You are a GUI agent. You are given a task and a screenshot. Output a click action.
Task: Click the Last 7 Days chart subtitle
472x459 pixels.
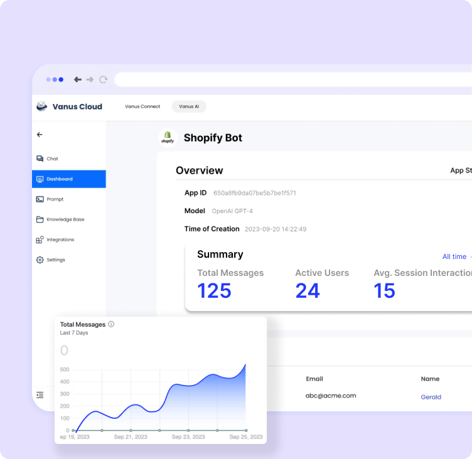pyautogui.click(x=74, y=333)
